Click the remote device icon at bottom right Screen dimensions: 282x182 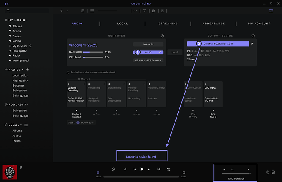pyautogui.click(x=273, y=172)
